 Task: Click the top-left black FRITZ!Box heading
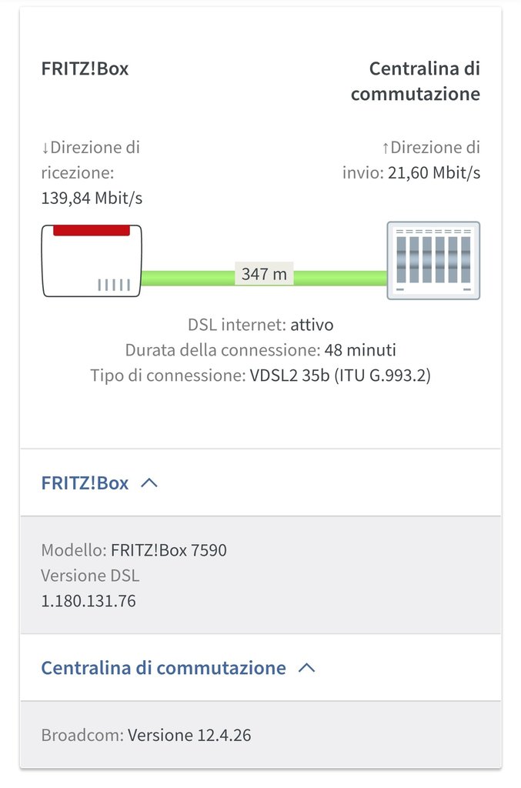pyautogui.click(x=85, y=68)
